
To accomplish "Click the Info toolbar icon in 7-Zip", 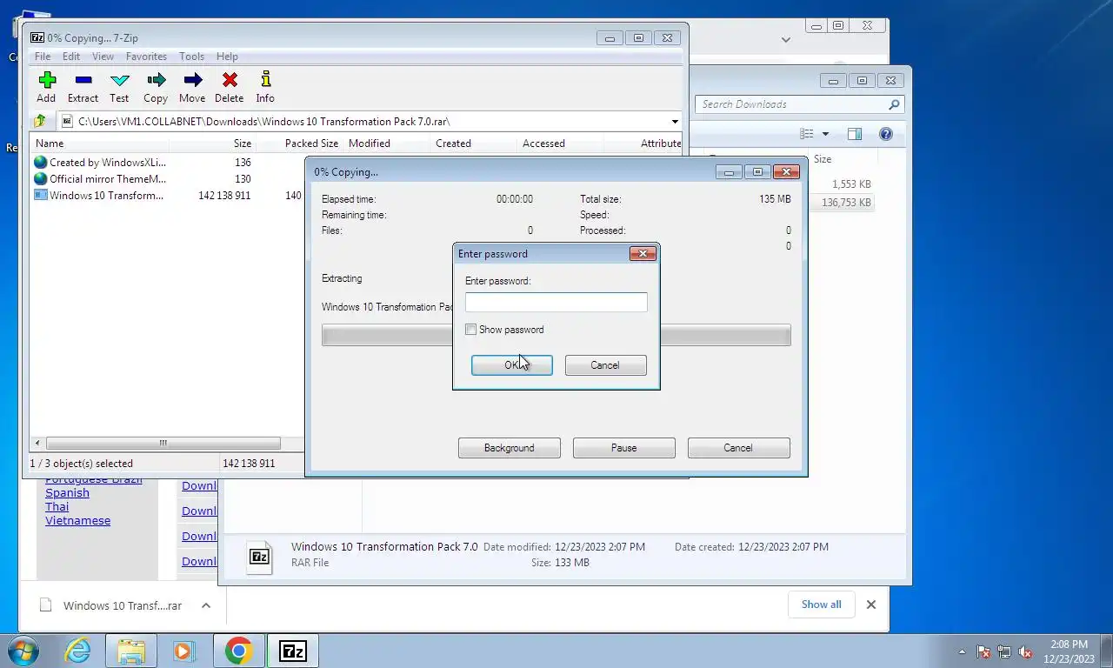I will pos(266,80).
